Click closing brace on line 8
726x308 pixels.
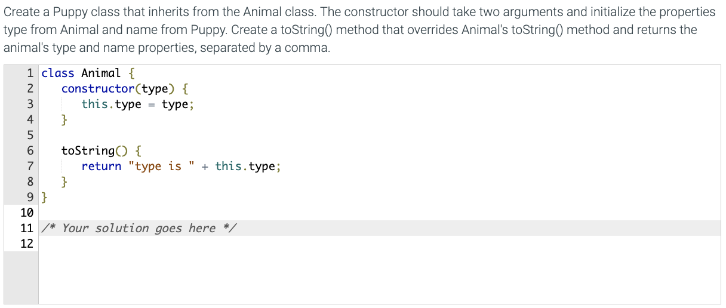coord(64,181)
